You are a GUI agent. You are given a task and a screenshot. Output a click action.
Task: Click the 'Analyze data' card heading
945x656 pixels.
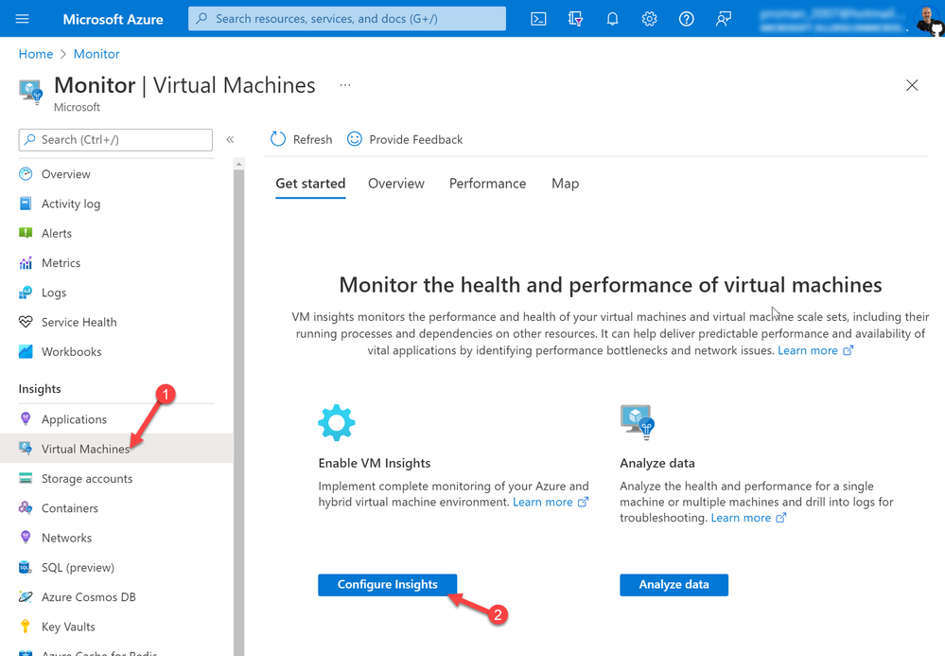[656, 463]
